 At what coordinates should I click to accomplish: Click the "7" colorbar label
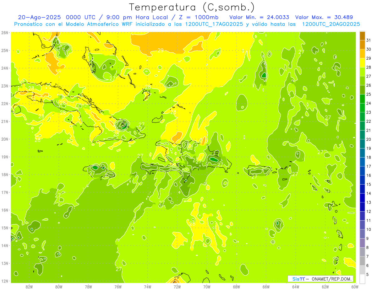coord(368,256)
